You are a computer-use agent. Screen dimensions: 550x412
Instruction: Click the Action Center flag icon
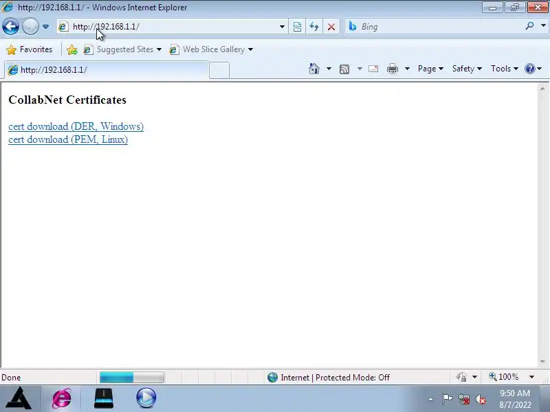tap(447, 399)
